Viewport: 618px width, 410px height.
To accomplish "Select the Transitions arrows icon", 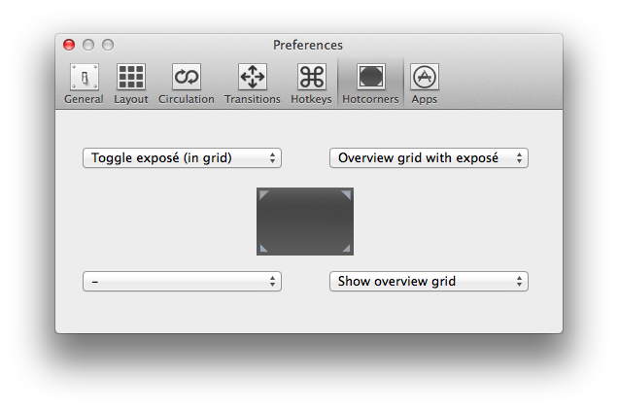I will 252,78.
